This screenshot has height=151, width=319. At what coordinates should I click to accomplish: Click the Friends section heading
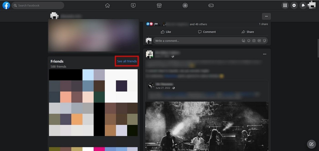57,61
